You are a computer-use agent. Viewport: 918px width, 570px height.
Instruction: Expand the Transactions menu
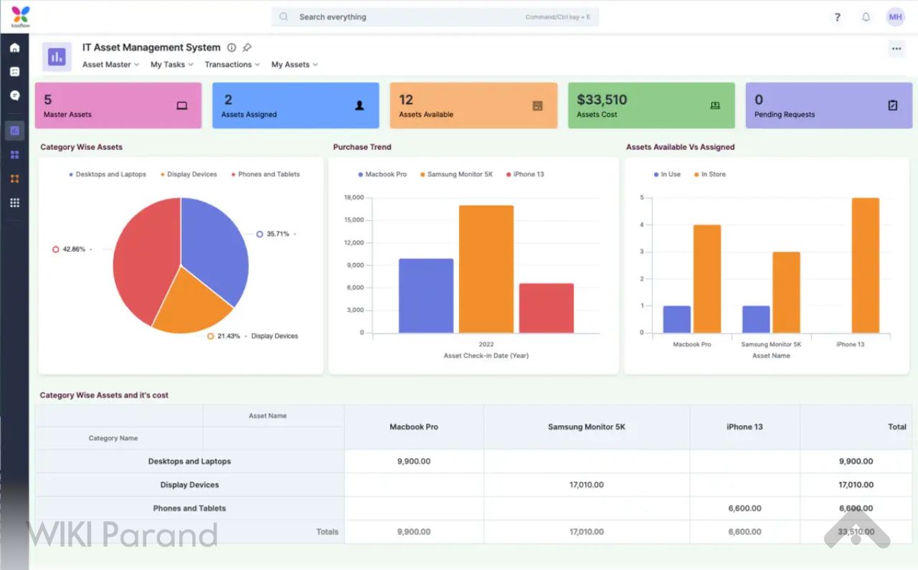(x=232, y=65)
